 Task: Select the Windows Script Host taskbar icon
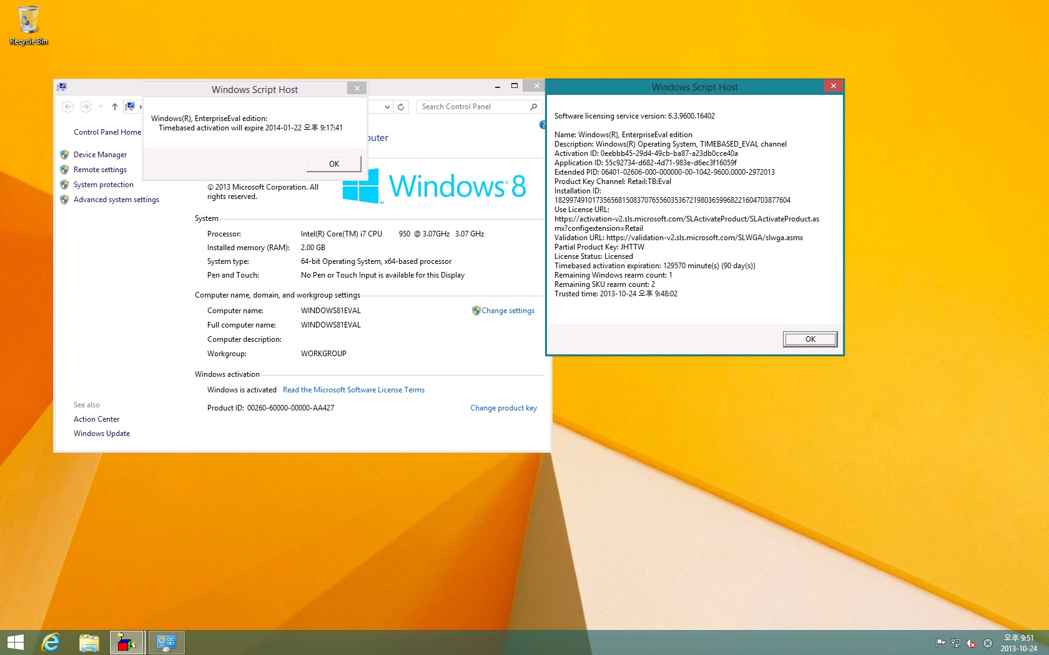tap(127, 643)
